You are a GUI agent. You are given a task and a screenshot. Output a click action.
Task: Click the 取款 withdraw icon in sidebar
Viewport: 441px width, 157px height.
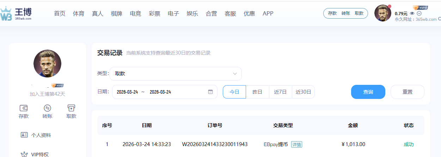pyautogui.click(x=71, y=108)
